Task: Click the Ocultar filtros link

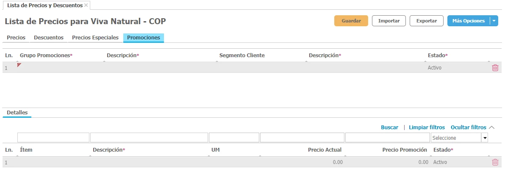Action: (468, 128)
